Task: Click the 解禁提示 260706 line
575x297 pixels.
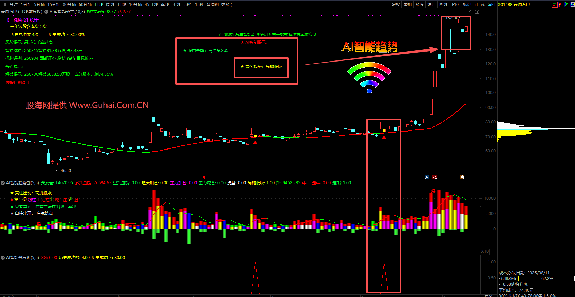Action: click(59, 74)
